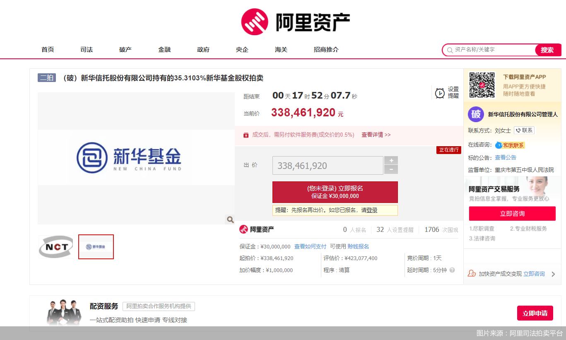566x340 pixels.
Task: Click 查看详情 service fee link
Action: [376, 135]
